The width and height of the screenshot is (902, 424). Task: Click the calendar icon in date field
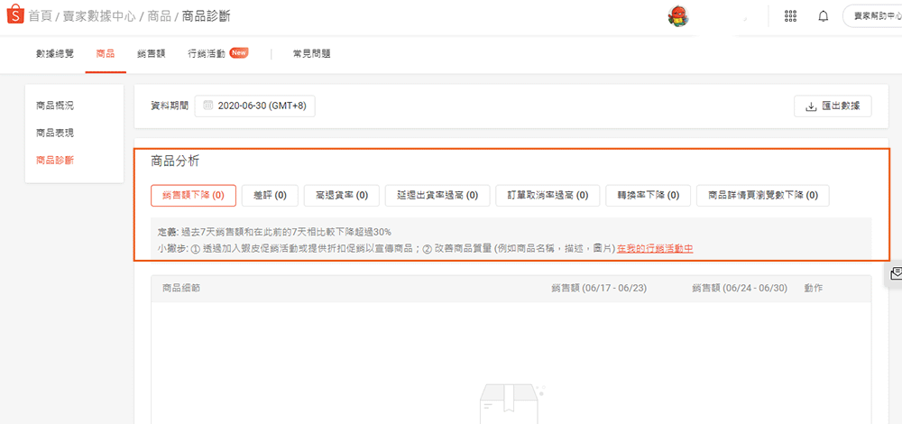[208, 106]
